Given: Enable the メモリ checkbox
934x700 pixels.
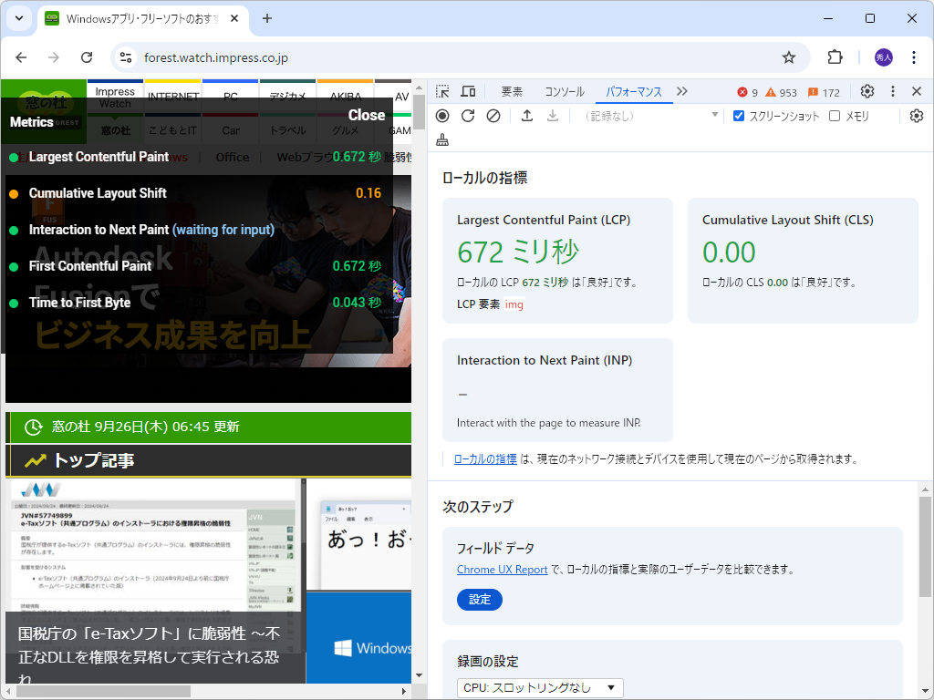Looking at the screenshot, I should tap(835, 115).
